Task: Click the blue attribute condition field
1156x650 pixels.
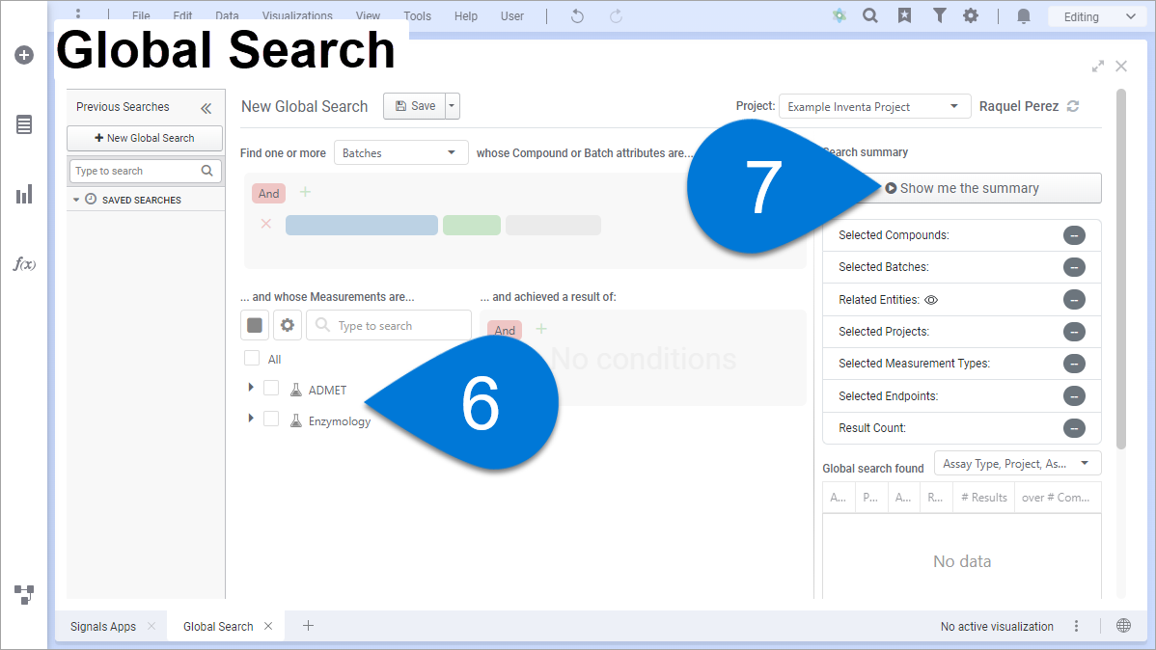Action: 361,225
